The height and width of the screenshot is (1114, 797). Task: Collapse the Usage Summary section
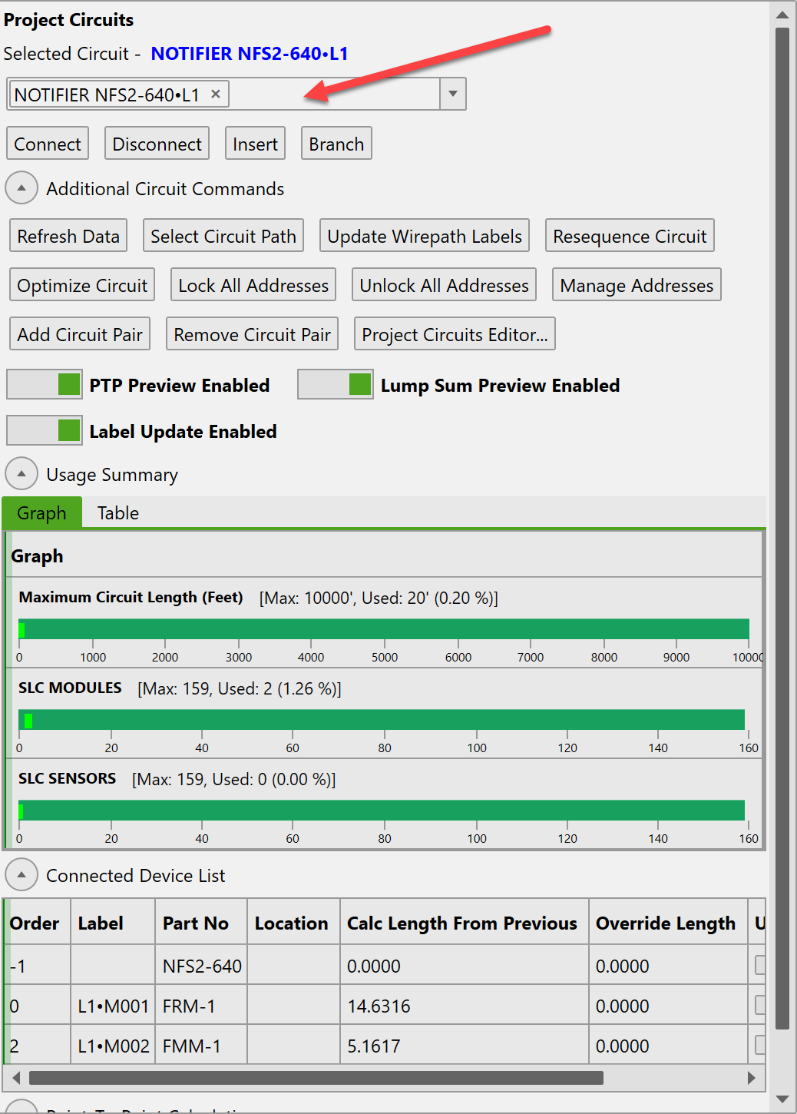pos(21,474)
